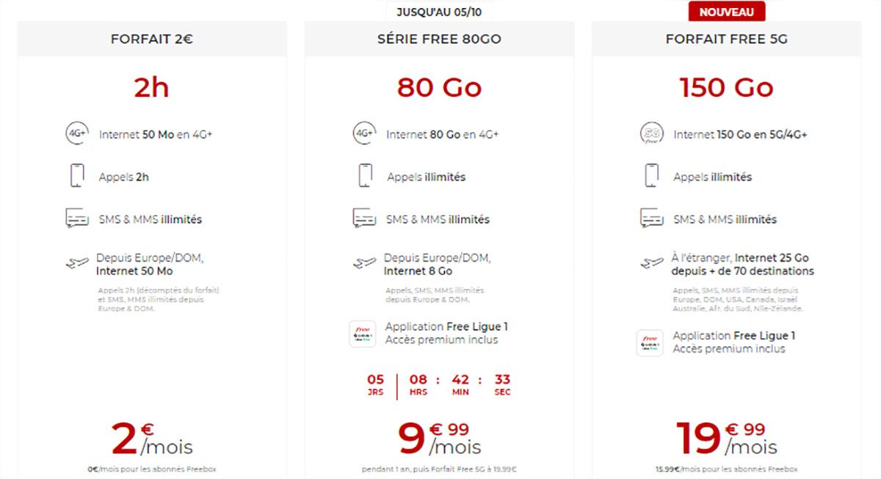This screenshot has height=479, width=881.
Task: Click the Free Ligue 1 app icon in Série Free
Action: coord(363,334)
